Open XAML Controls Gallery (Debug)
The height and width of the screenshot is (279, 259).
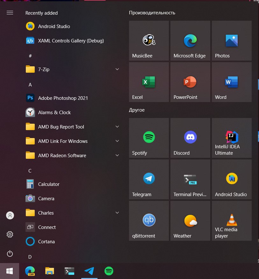73,41
